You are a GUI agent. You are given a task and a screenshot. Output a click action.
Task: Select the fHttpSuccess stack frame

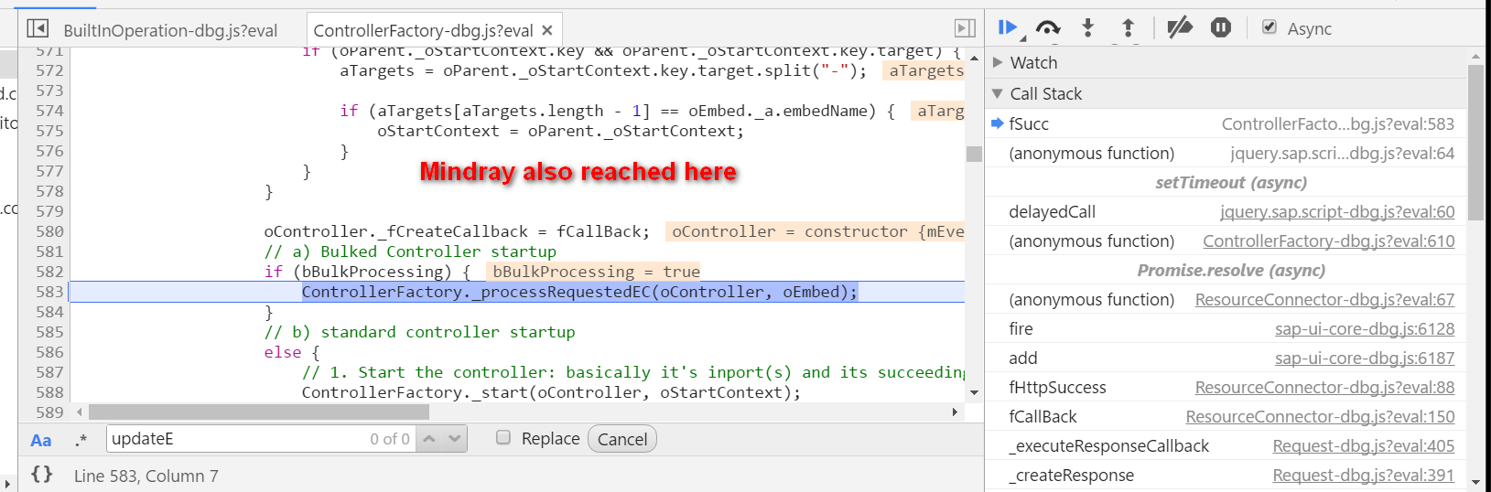tap(1226, 387)
